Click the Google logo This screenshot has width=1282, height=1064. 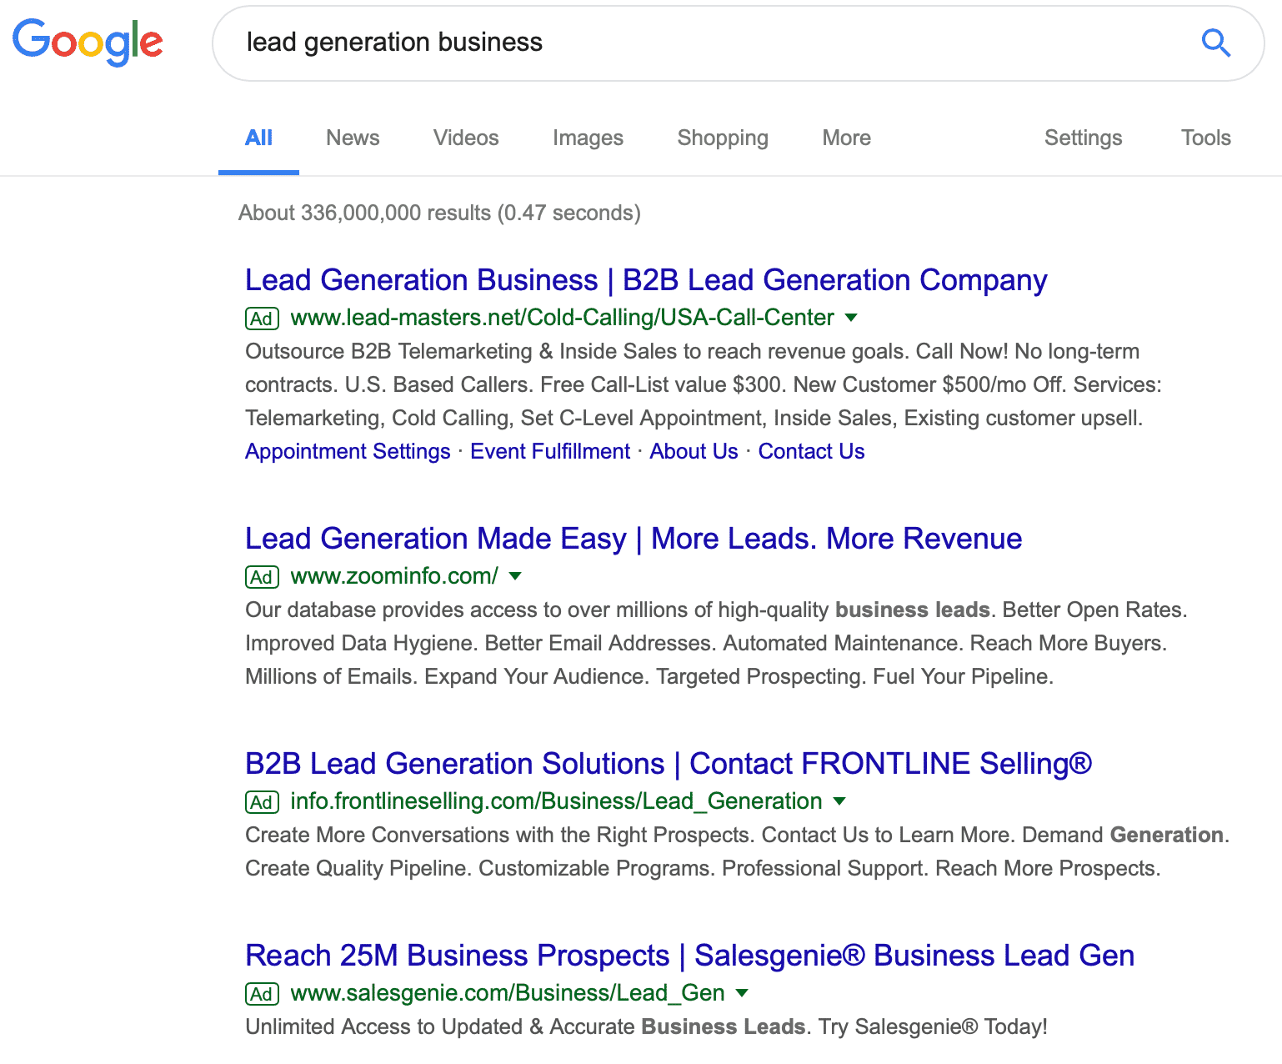(88, 42)
